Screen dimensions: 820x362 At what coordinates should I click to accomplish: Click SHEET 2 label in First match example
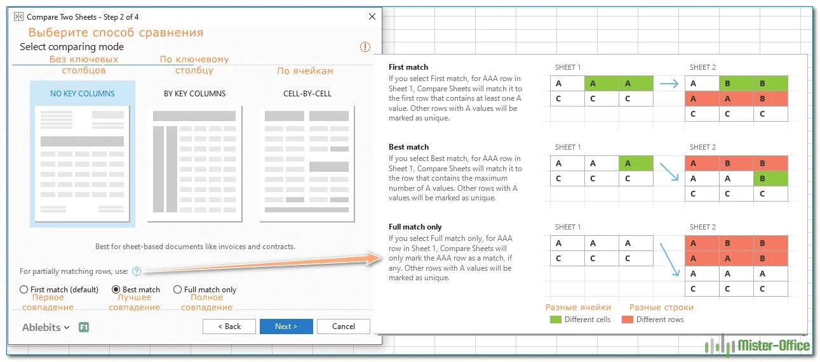tap(702, 67)
